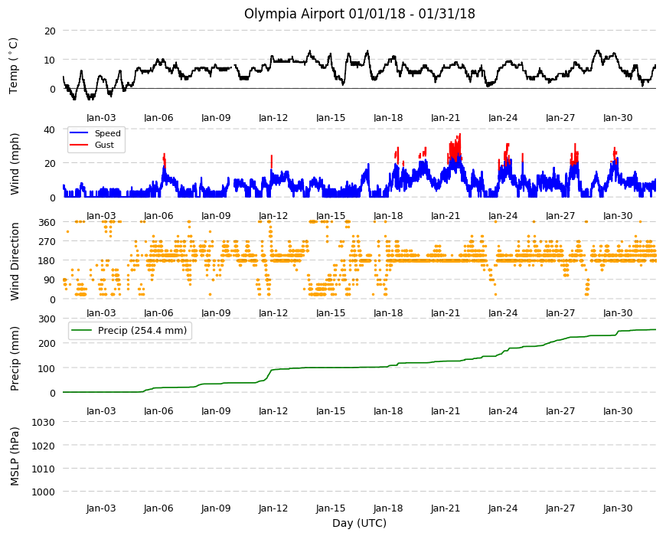Click Jan-21 tick under MSLP chart
The image size is (666, 536).
pyautogui.click(x=446, y=508)
